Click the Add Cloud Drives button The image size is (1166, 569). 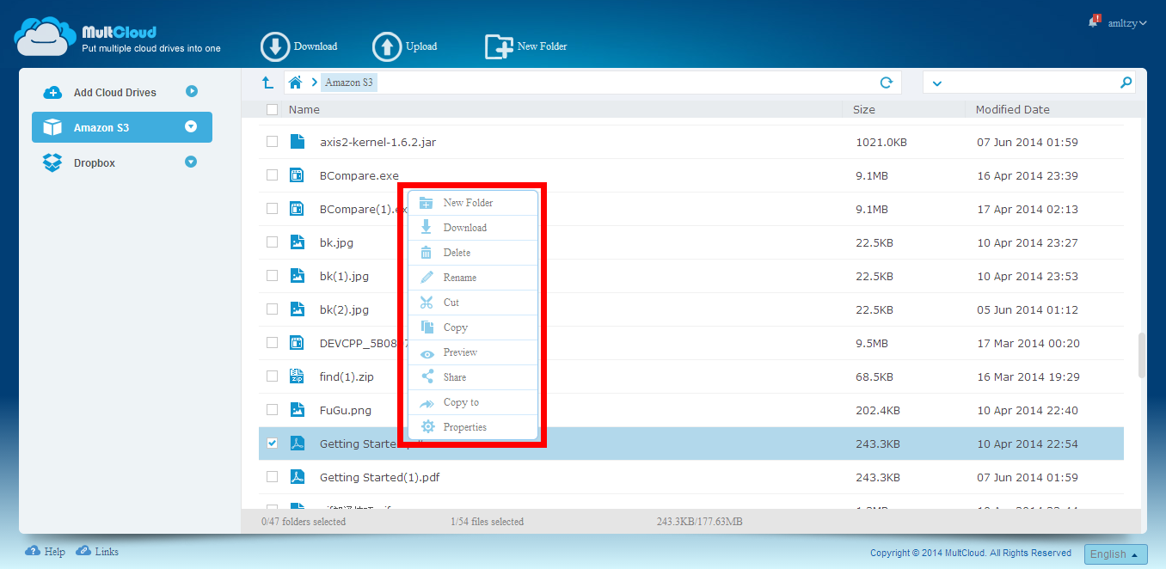click(114, 92)
